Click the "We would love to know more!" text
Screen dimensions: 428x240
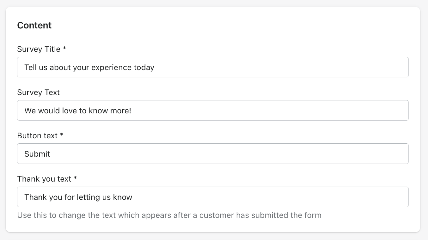(77, 111)
